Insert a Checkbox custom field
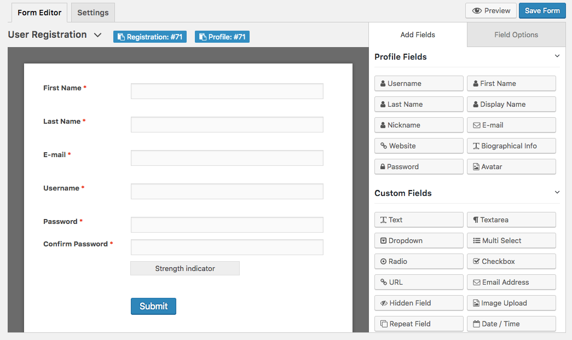 point(511,261)
